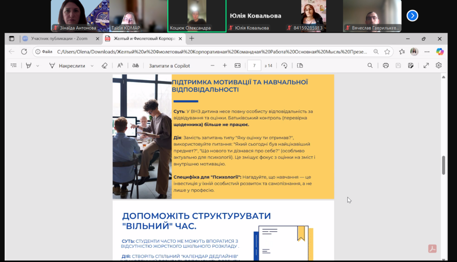This screenshot has width=457, height=262.
Task: Click the page number input field
Action: tap(254, 65)
